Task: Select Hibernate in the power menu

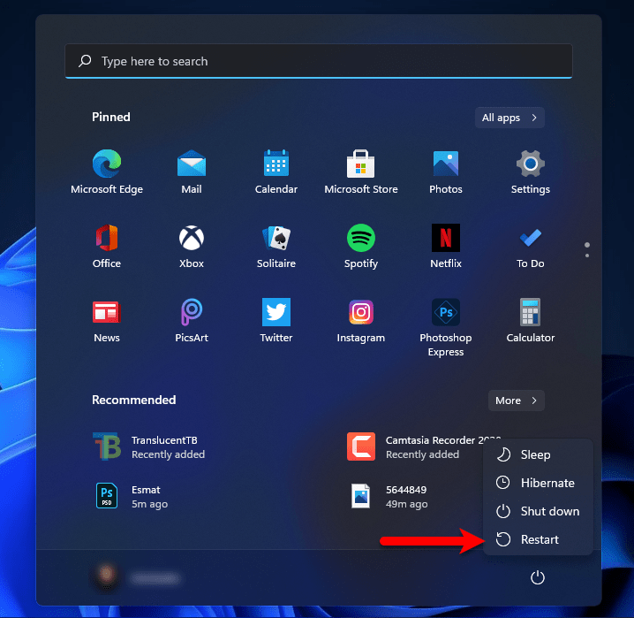Action: (x=538, y=483)
